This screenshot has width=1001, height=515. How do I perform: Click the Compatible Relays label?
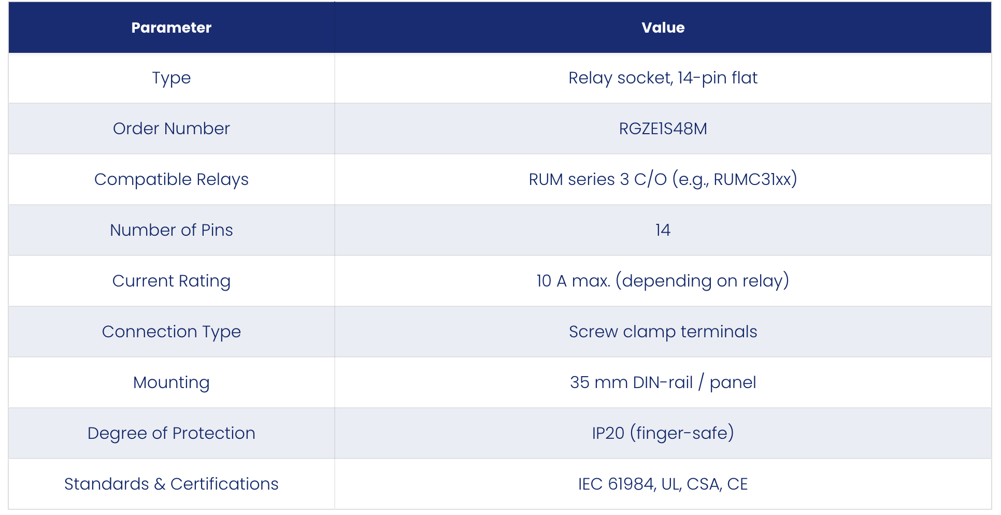click(171, 179)
